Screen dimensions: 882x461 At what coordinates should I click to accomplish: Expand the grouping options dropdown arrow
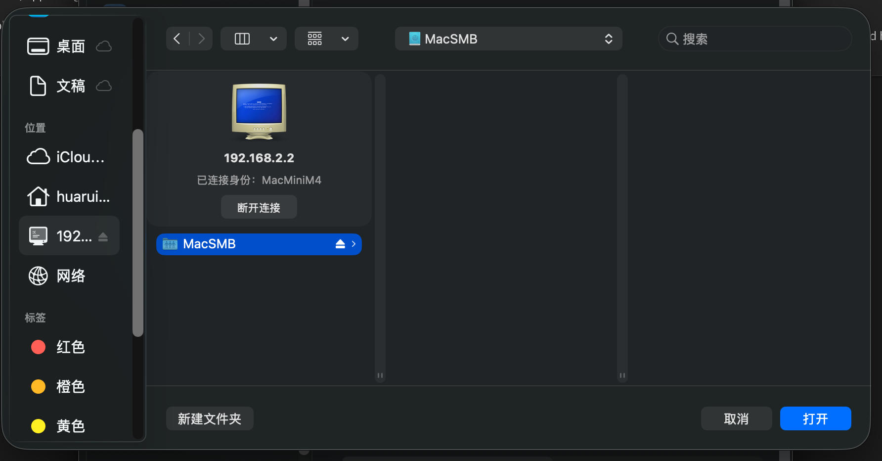click(345, 39)
